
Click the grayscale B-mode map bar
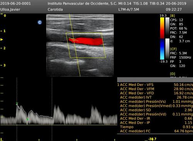(x=167, y=28)
